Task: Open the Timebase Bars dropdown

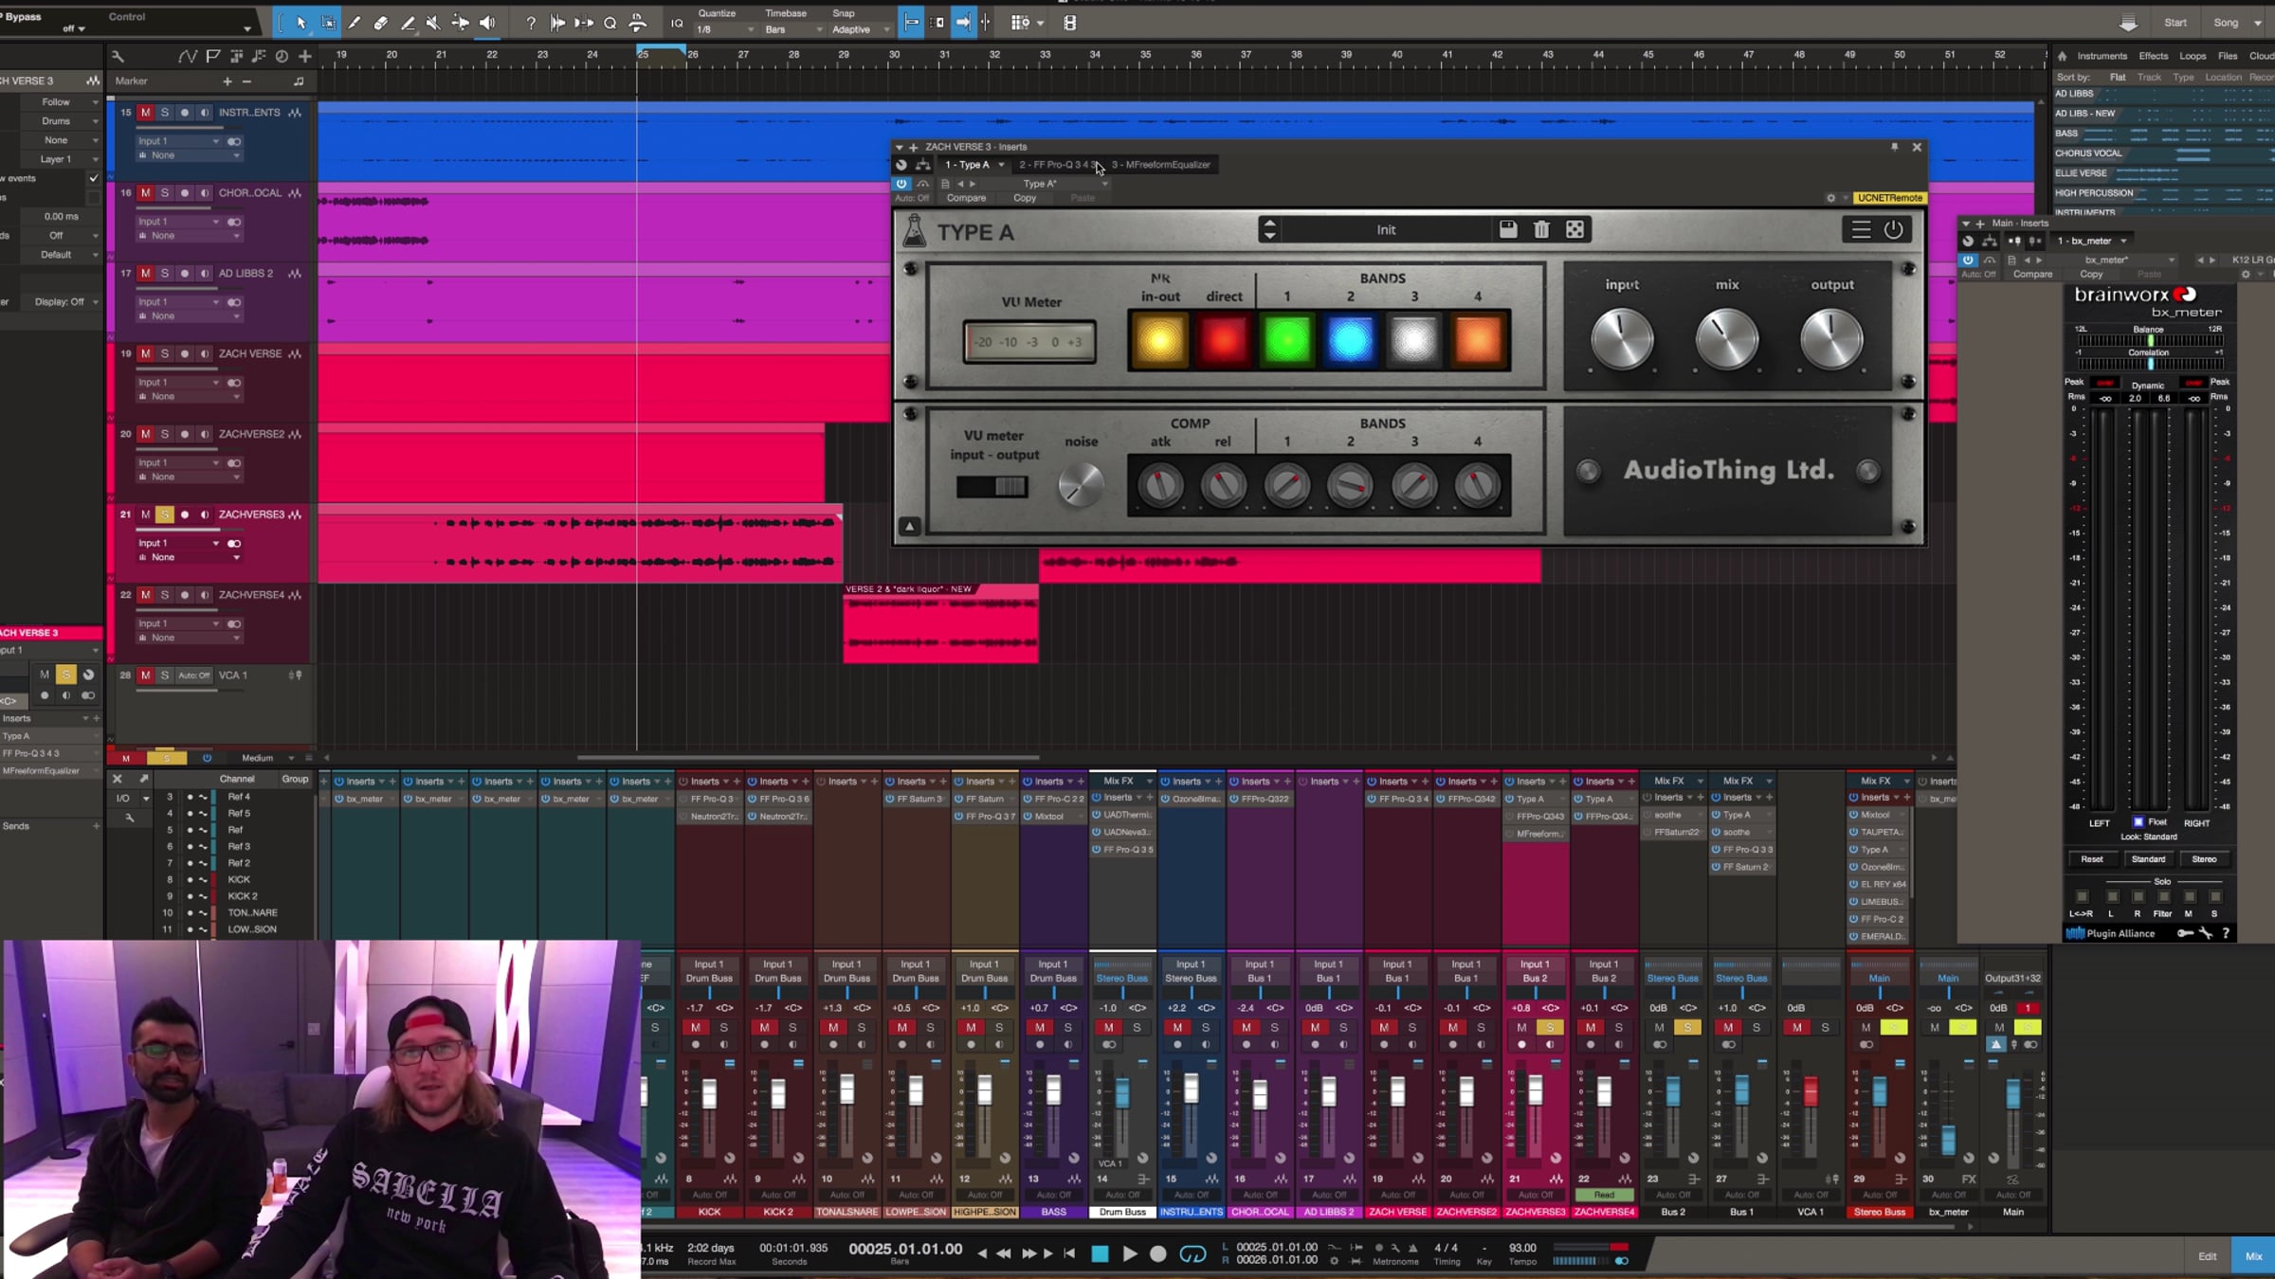Action: [x=793, y=29]
